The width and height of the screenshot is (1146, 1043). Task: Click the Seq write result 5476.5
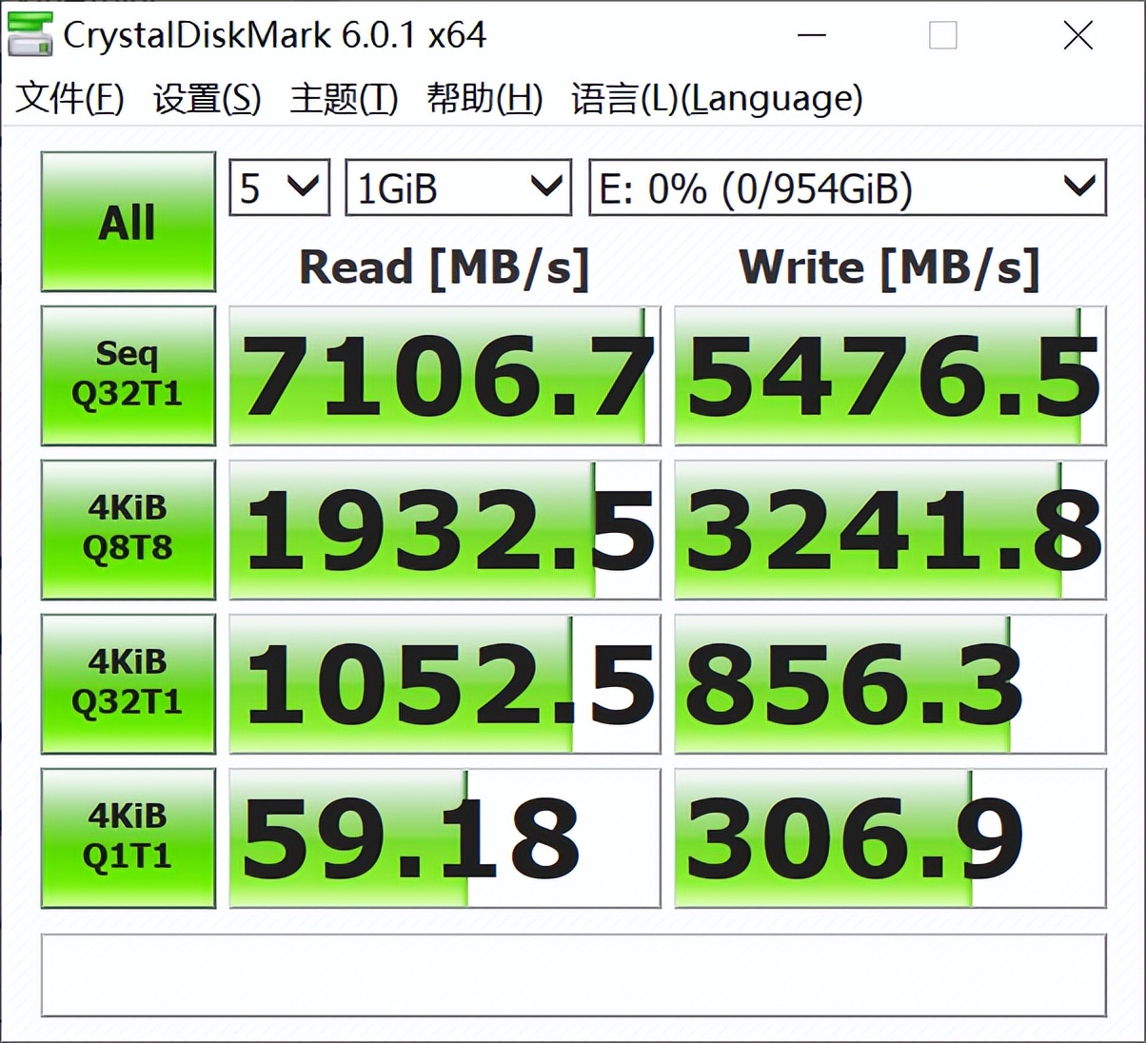tap(890, 376)
